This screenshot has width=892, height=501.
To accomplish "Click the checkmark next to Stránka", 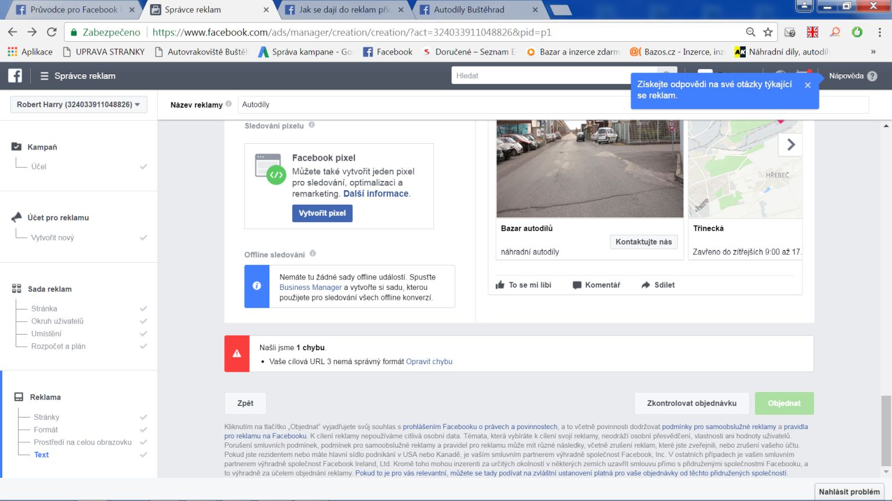I will pyautogui.click(x=143, y=308).
